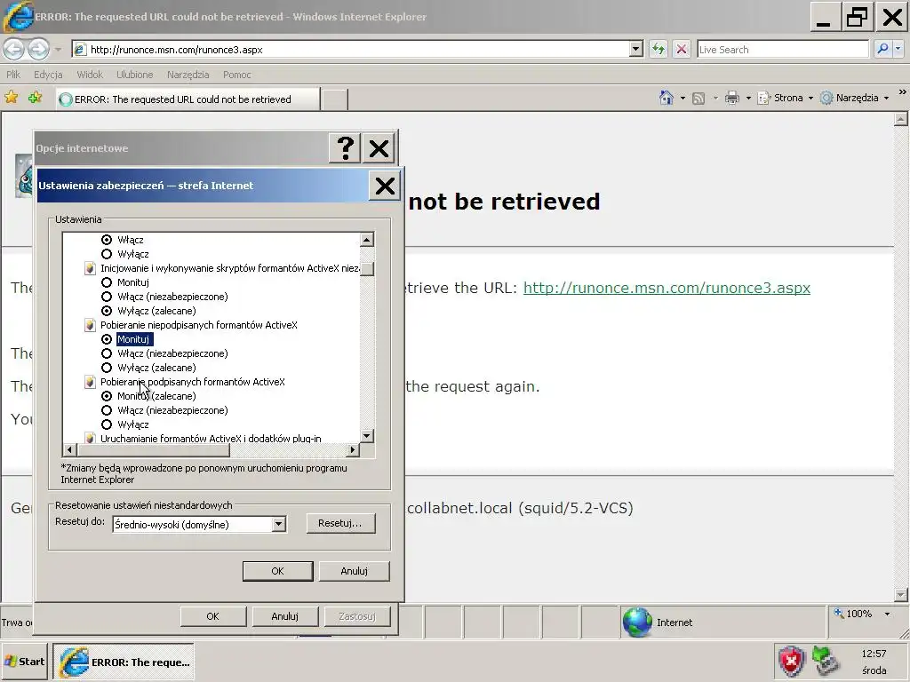Click the Internet zone globe status icon
The image size is (910, 682).
pyautogui.click(x=637, y=623)
